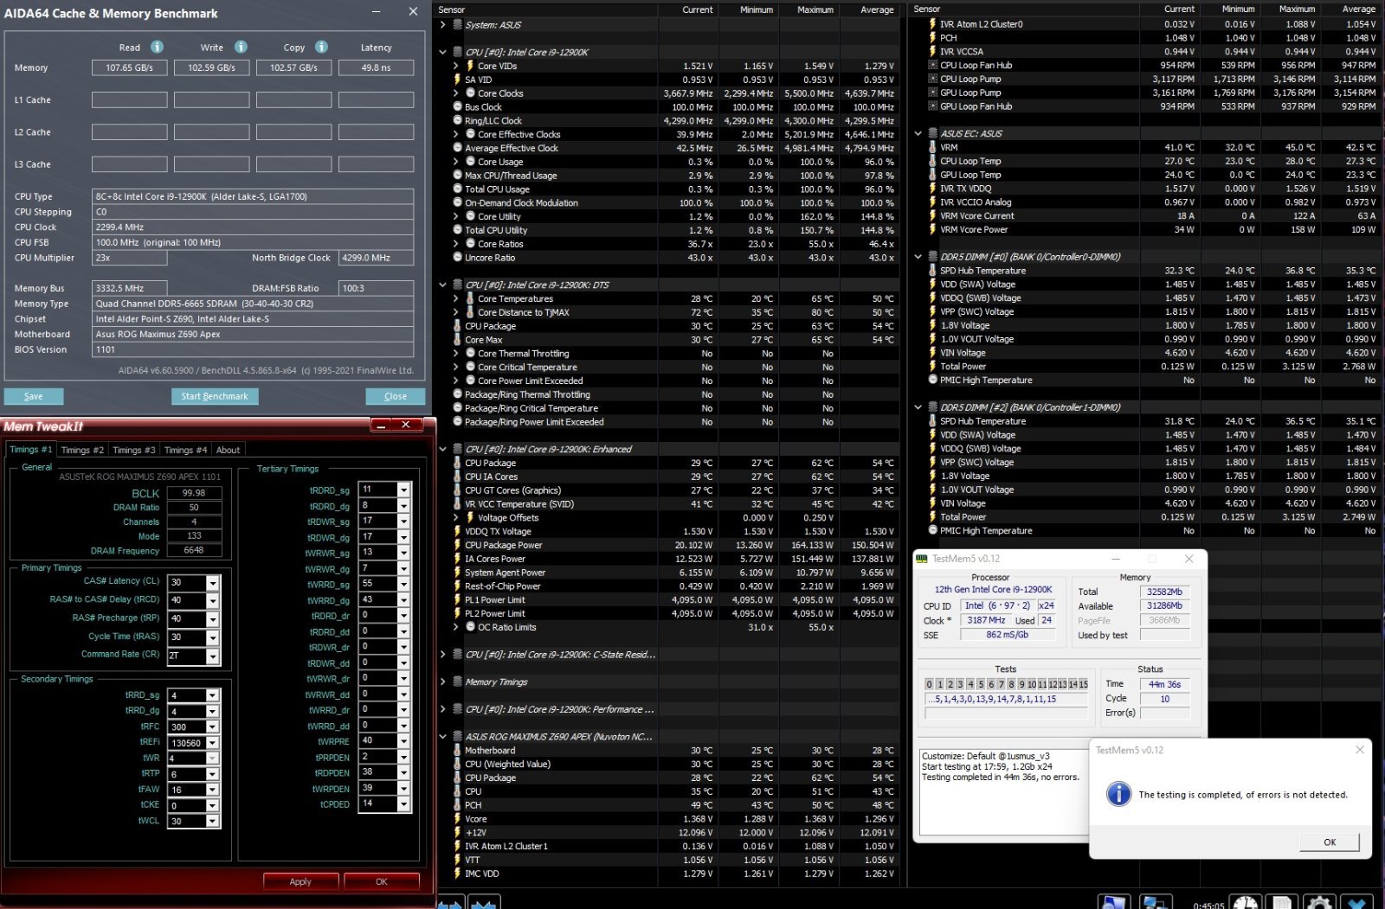Open the About tab in MemTweakIt
This screenshot has width=1385, height=909.
click(x=229, y=450)
